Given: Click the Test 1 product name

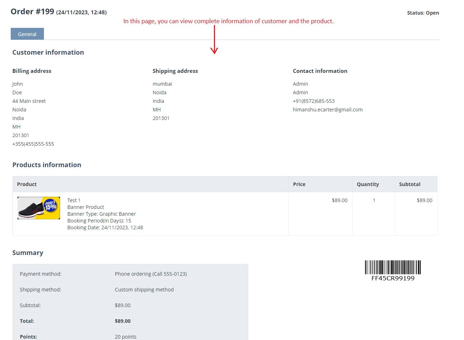Looking at the screenshot, I should pyautogui.click(x=74, y=200).
